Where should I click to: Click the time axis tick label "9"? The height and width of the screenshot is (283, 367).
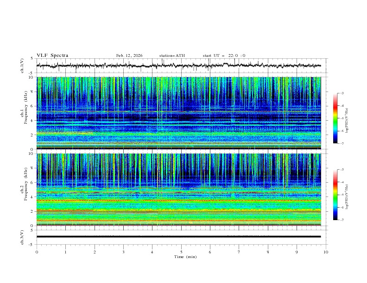pyautogui.click(x=297, y=252)
